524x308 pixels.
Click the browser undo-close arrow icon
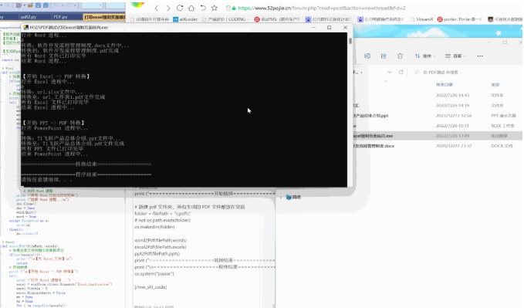click(203, 8)
